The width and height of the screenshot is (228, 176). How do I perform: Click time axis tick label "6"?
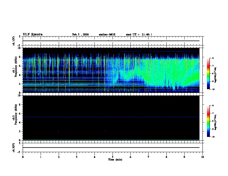point(131,157)
